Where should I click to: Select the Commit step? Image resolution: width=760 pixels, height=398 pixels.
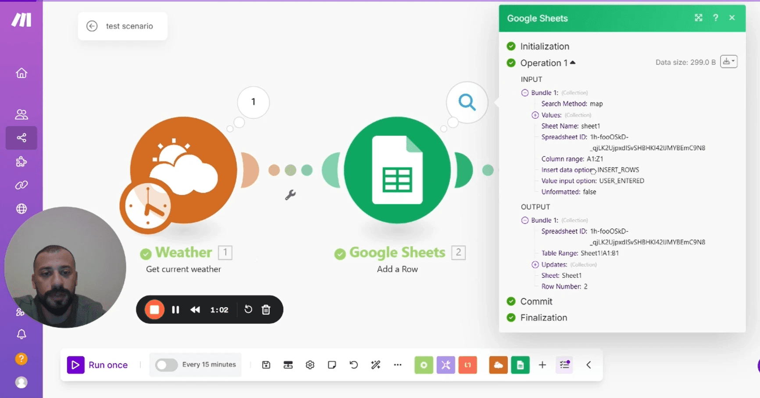[536, 301]
